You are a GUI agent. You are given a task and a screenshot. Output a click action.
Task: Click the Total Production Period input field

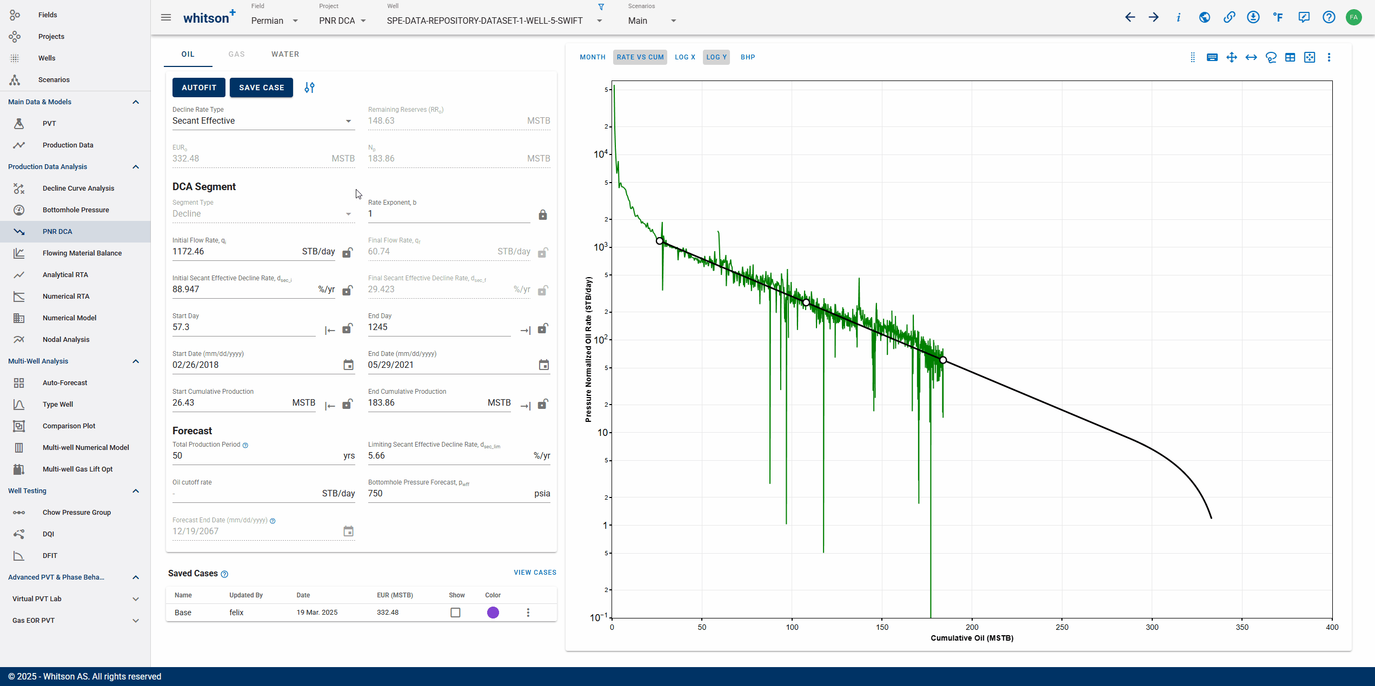pyautogui.click(x=263, y=456)
